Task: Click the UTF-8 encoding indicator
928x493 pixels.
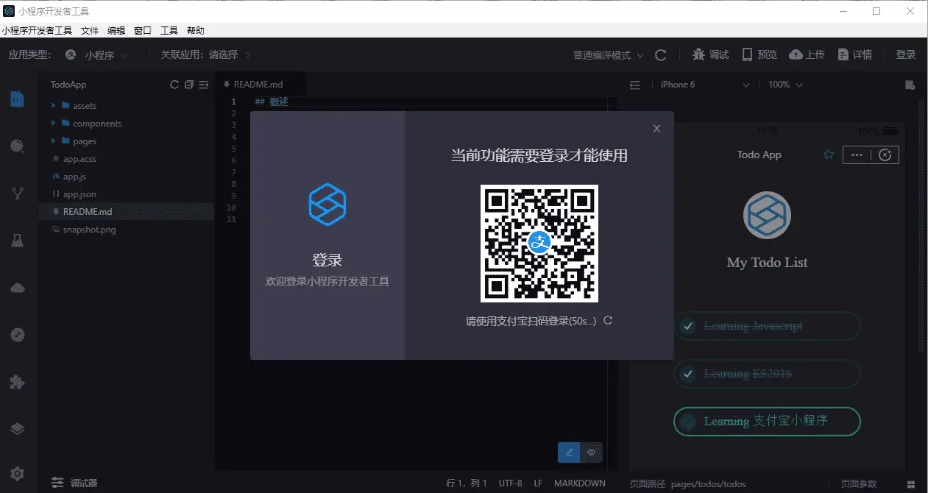Action: [x=511, y=483]
